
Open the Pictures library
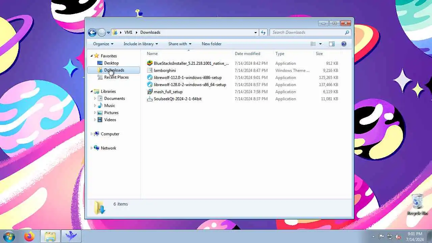111,113
